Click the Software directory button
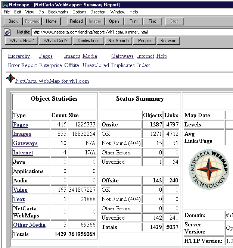The width and height of the screenshot is (233, 248). 168,41
